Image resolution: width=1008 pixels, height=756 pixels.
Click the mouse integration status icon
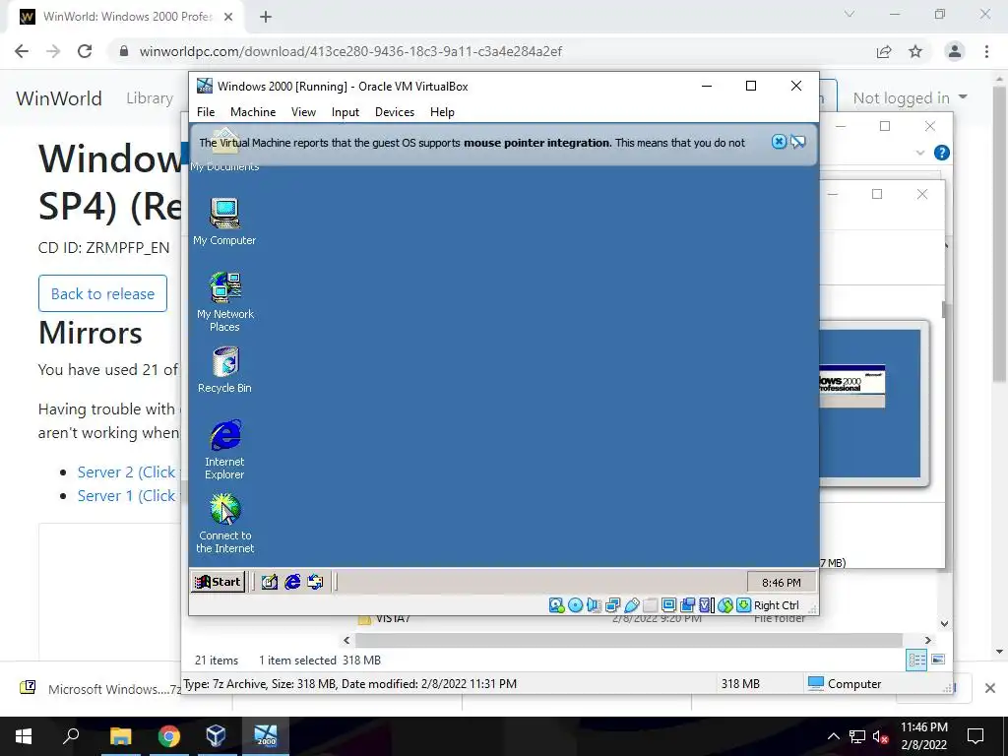pos(725,605)
